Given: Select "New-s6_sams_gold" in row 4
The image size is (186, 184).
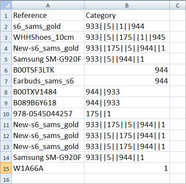Looking at the screenshot, I should (x=48, y=48).
